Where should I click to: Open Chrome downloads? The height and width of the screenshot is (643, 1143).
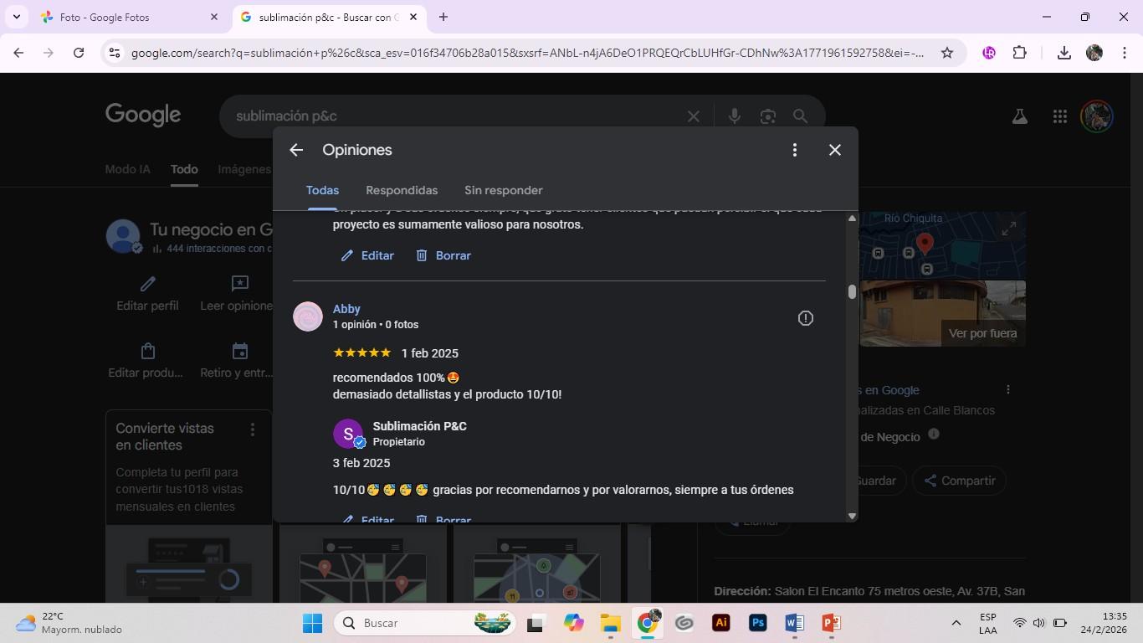1064,53
